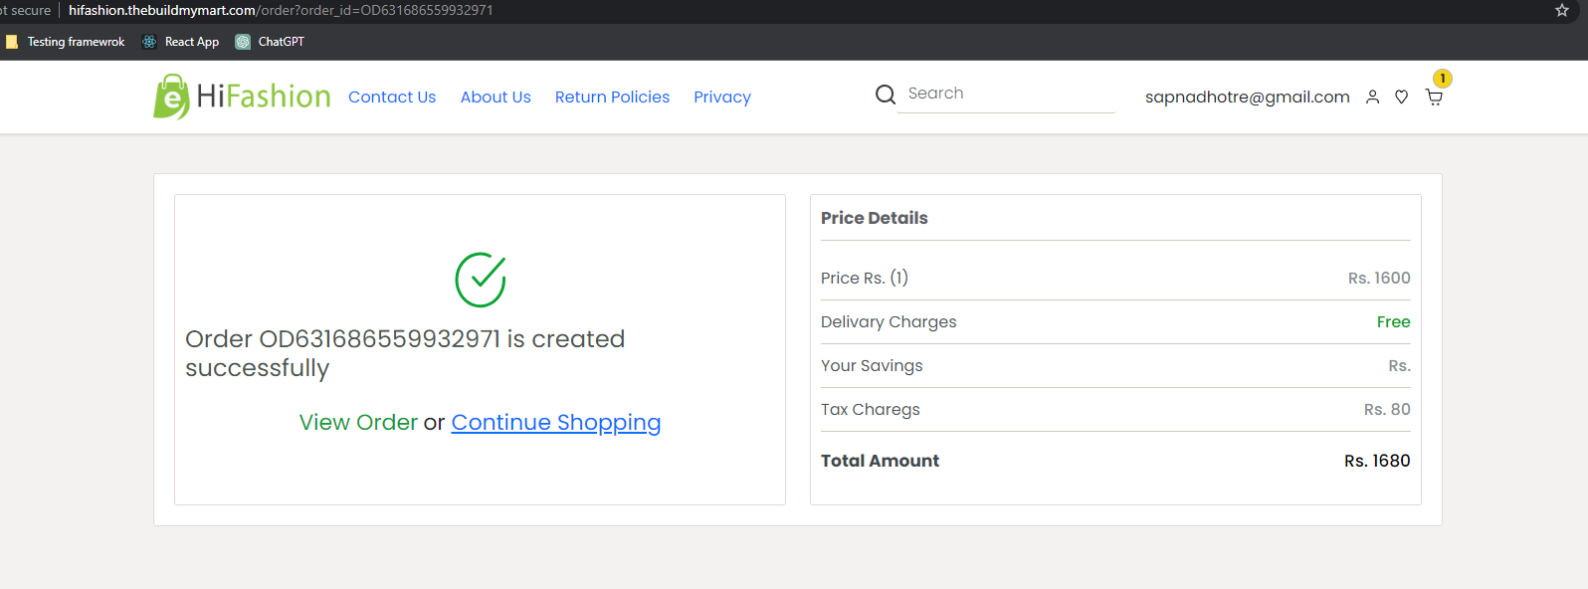This screenshot has width=1588, height=589.
Task: Click the browser address bar URL
Action: tap(281, 10)
